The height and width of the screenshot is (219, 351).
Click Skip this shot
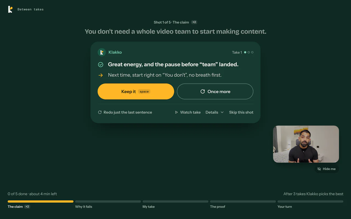pyautogui.click(x=241, y=112)
